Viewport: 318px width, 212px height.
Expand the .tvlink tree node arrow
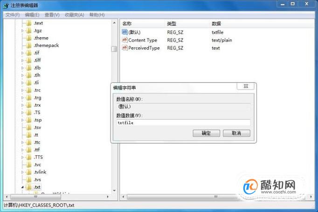[x=22, y=172]
